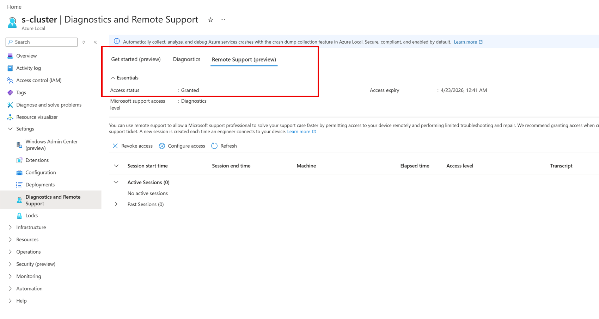Expand the Infrastructure section
The image size is (599, 319).
pyautogui.click(x=10, y=228)
